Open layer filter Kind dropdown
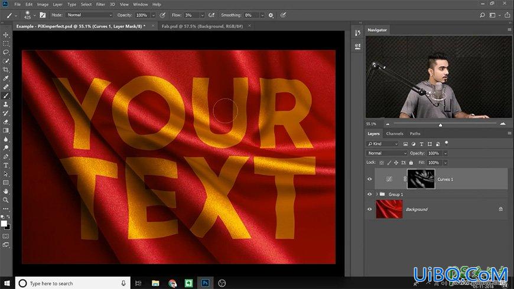 pyautogui.click(x=382, y=144)
